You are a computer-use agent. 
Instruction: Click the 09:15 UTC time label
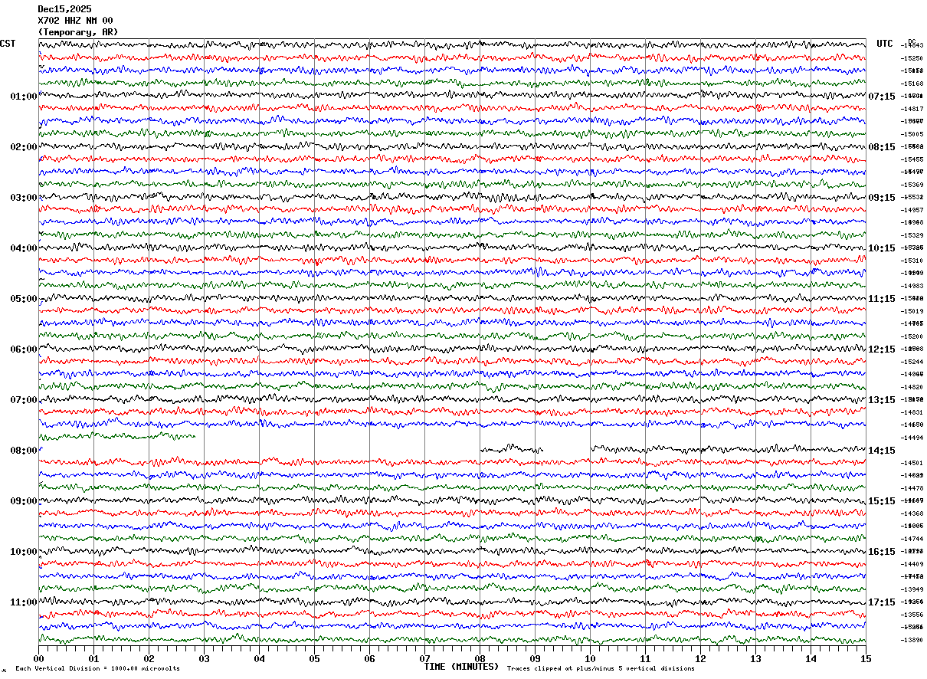882,198
